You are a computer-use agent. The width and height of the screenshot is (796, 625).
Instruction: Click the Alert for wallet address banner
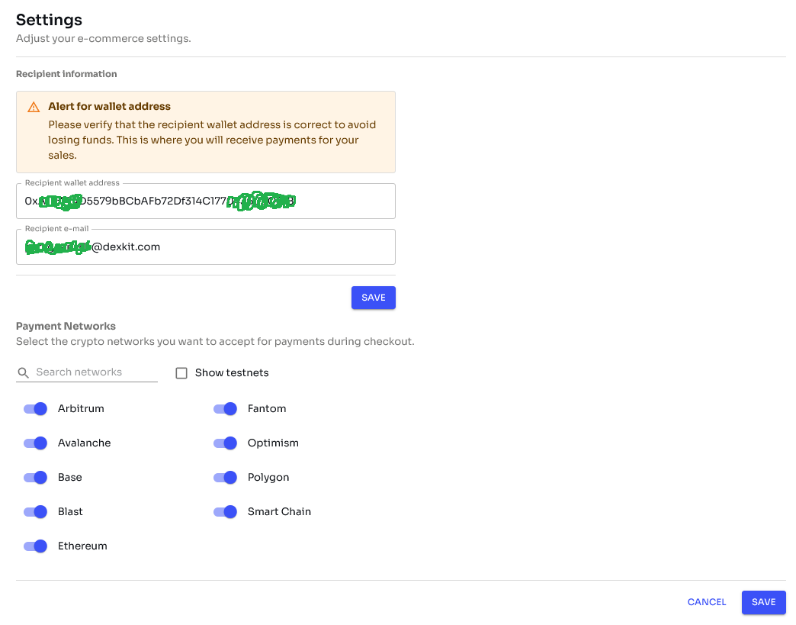pyautogui.click(x=206, y=132)
